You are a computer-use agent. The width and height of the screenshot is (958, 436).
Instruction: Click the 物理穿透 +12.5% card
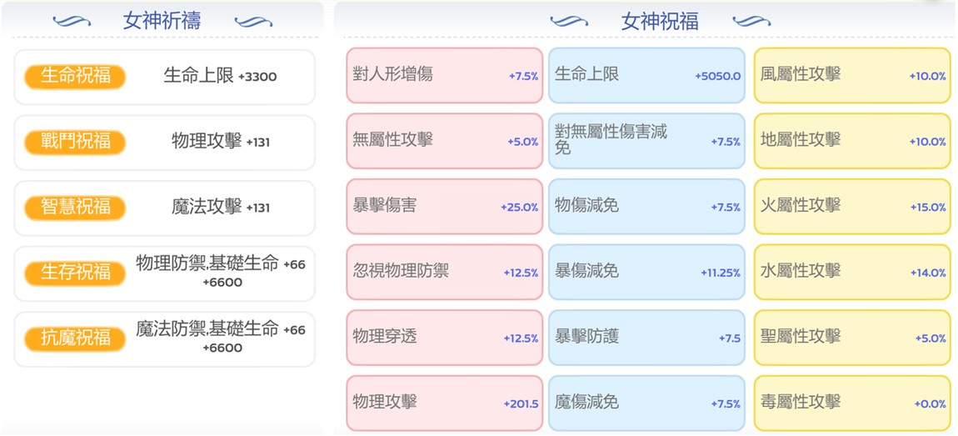pos(444,338)
